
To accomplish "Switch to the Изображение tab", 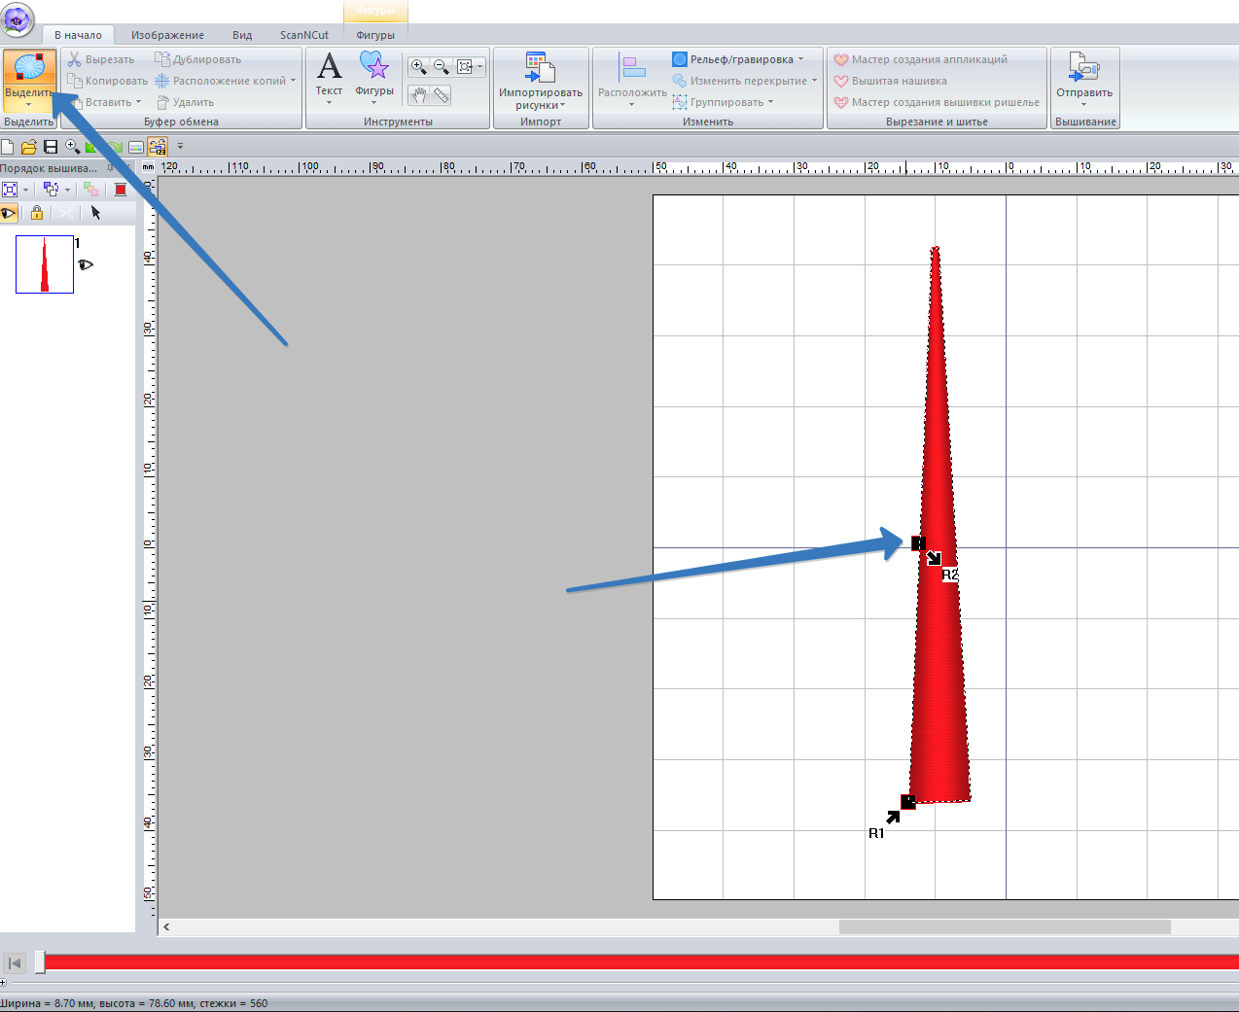I will pos(167,35).
